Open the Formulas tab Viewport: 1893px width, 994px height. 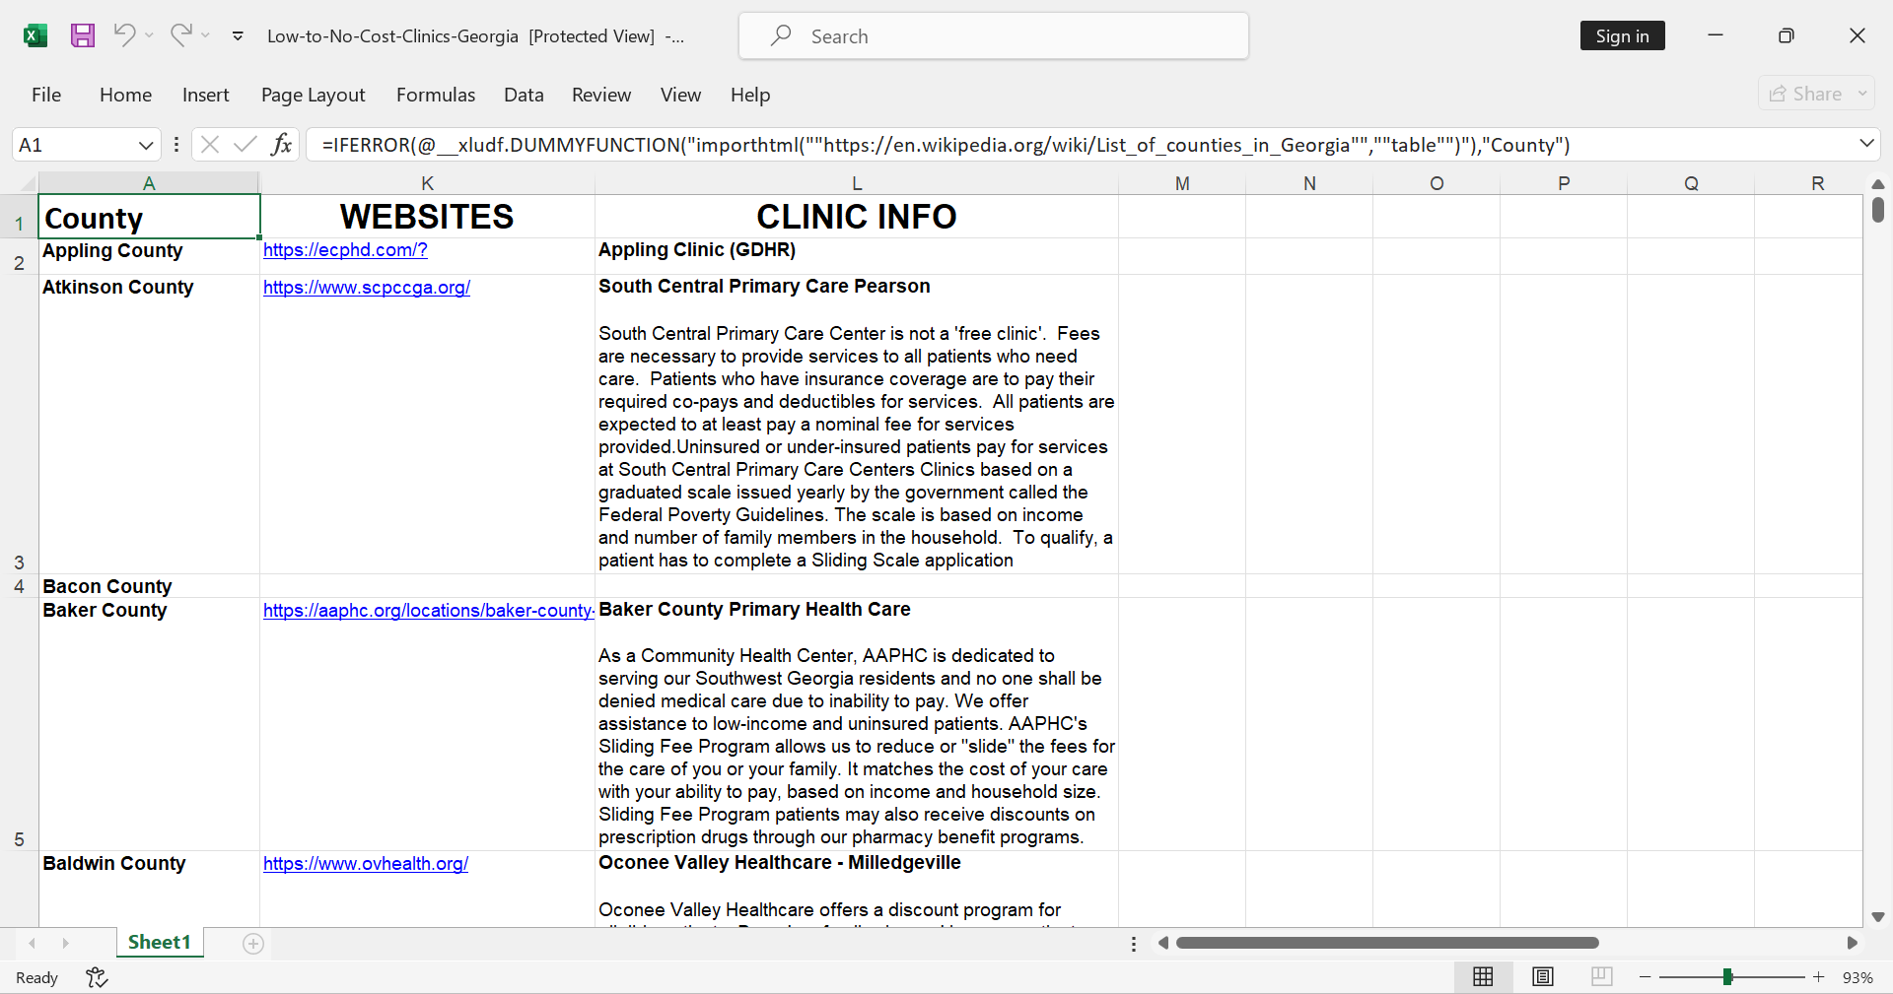(435, 95)
